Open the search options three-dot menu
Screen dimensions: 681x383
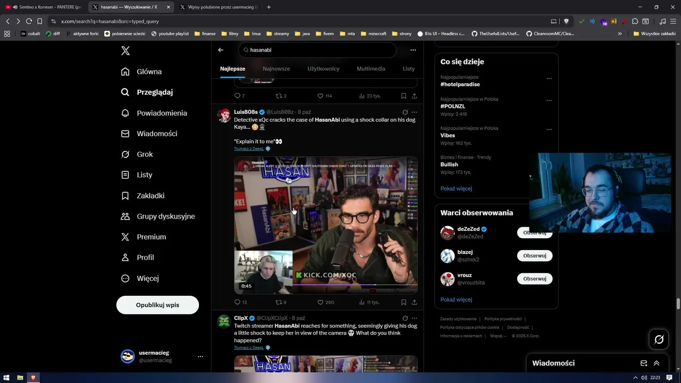[413, 50]
